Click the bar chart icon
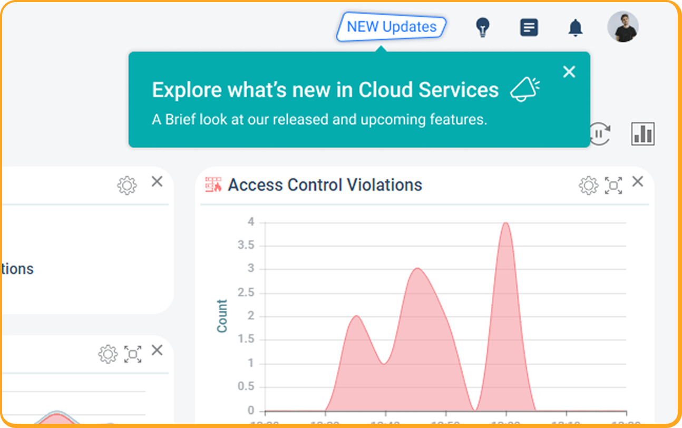 [642, 134]
